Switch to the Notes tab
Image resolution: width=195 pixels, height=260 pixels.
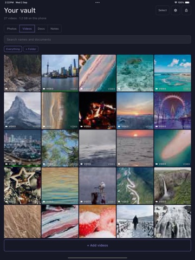point(54,29)
